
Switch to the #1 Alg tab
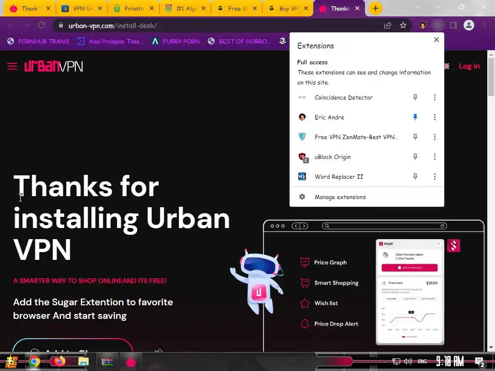tap(185, 9)
